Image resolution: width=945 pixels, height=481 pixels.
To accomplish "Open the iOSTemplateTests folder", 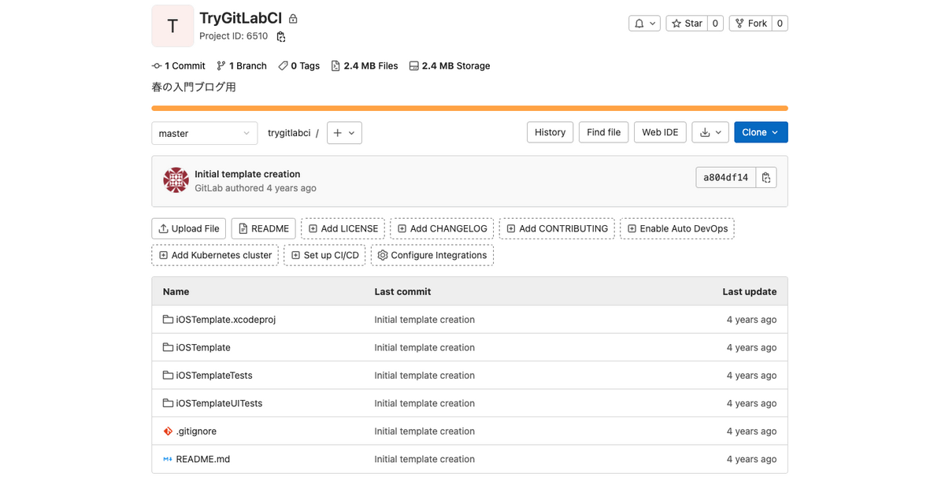I will click(x=214, y=376).
